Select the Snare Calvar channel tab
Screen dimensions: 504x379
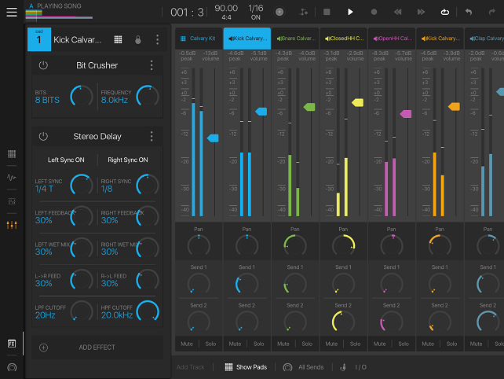[295, 39]
